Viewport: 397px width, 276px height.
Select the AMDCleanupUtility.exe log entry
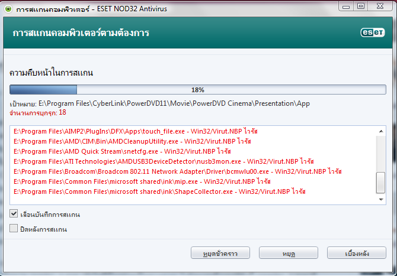pos(132,141)
